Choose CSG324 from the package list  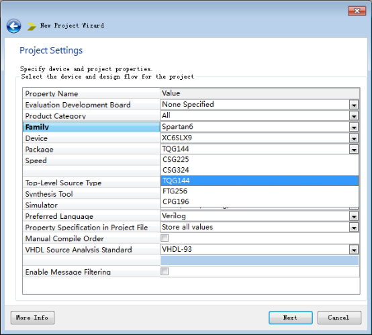coord(260,170)
